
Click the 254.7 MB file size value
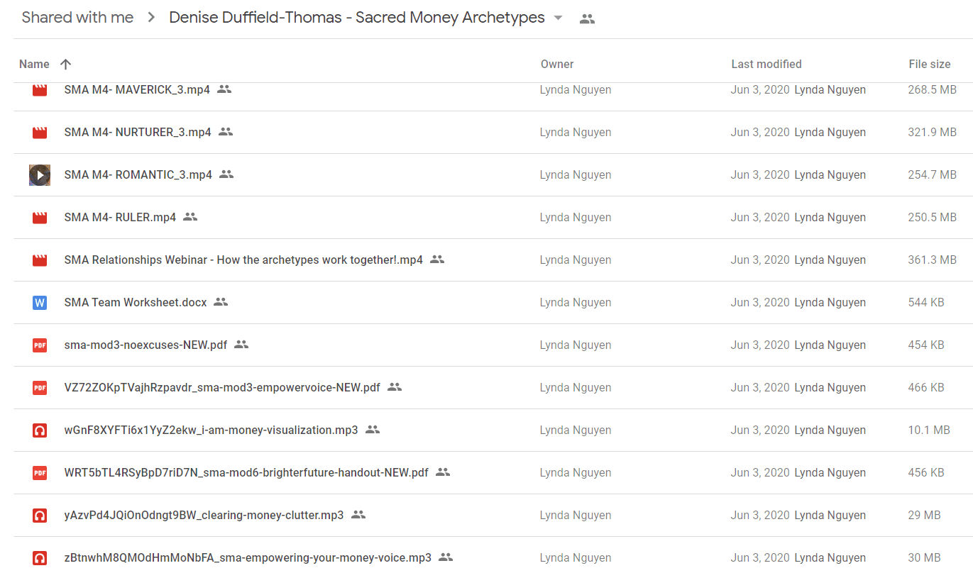tap(933, 175)
